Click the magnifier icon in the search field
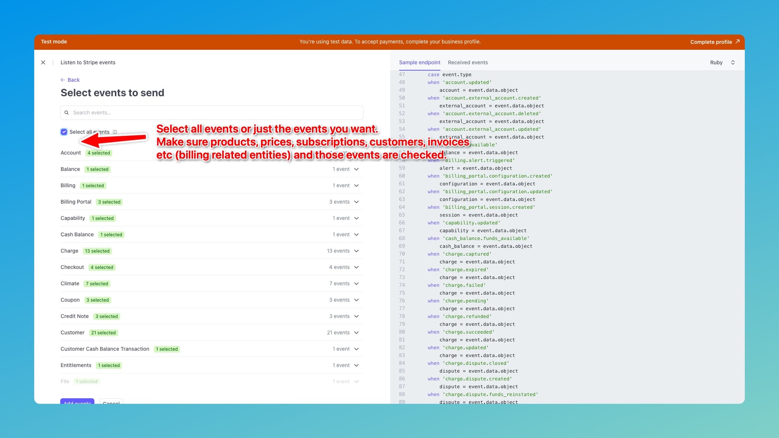The width and height of the screenshot is (779, 438). (67, 112)
